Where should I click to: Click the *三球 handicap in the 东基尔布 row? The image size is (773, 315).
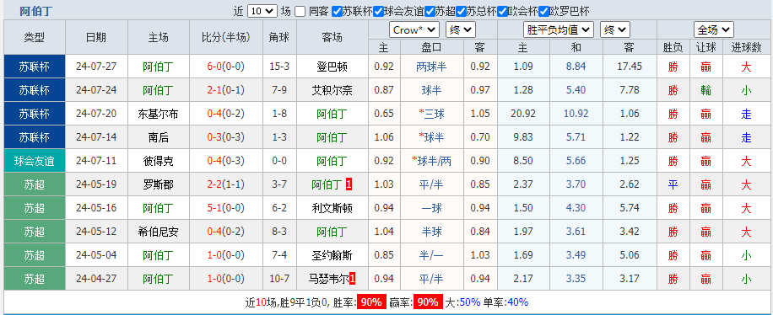(432, 114)
